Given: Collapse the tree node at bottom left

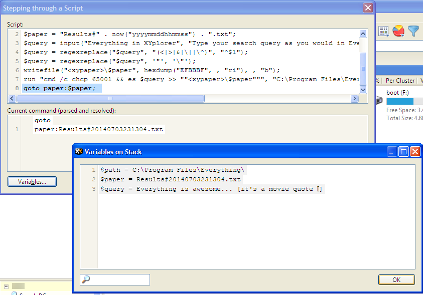Looking at the screenshot, I should pos(7,287).
